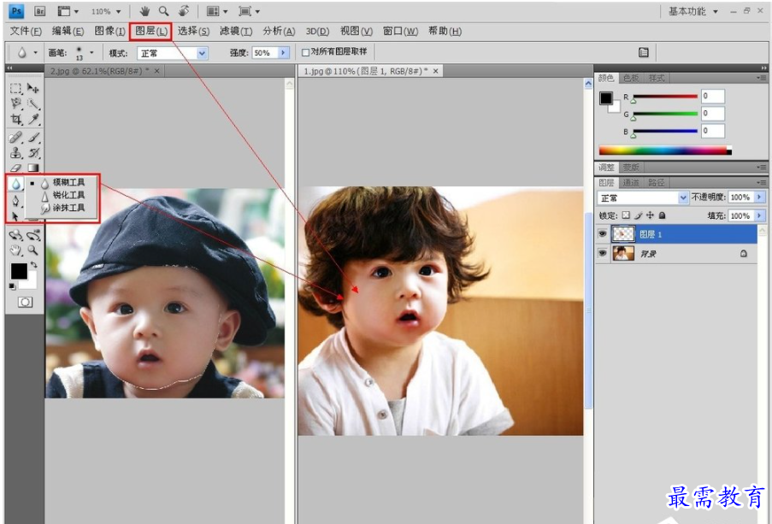Select the Lasso tool

click(x=15, y=103)
